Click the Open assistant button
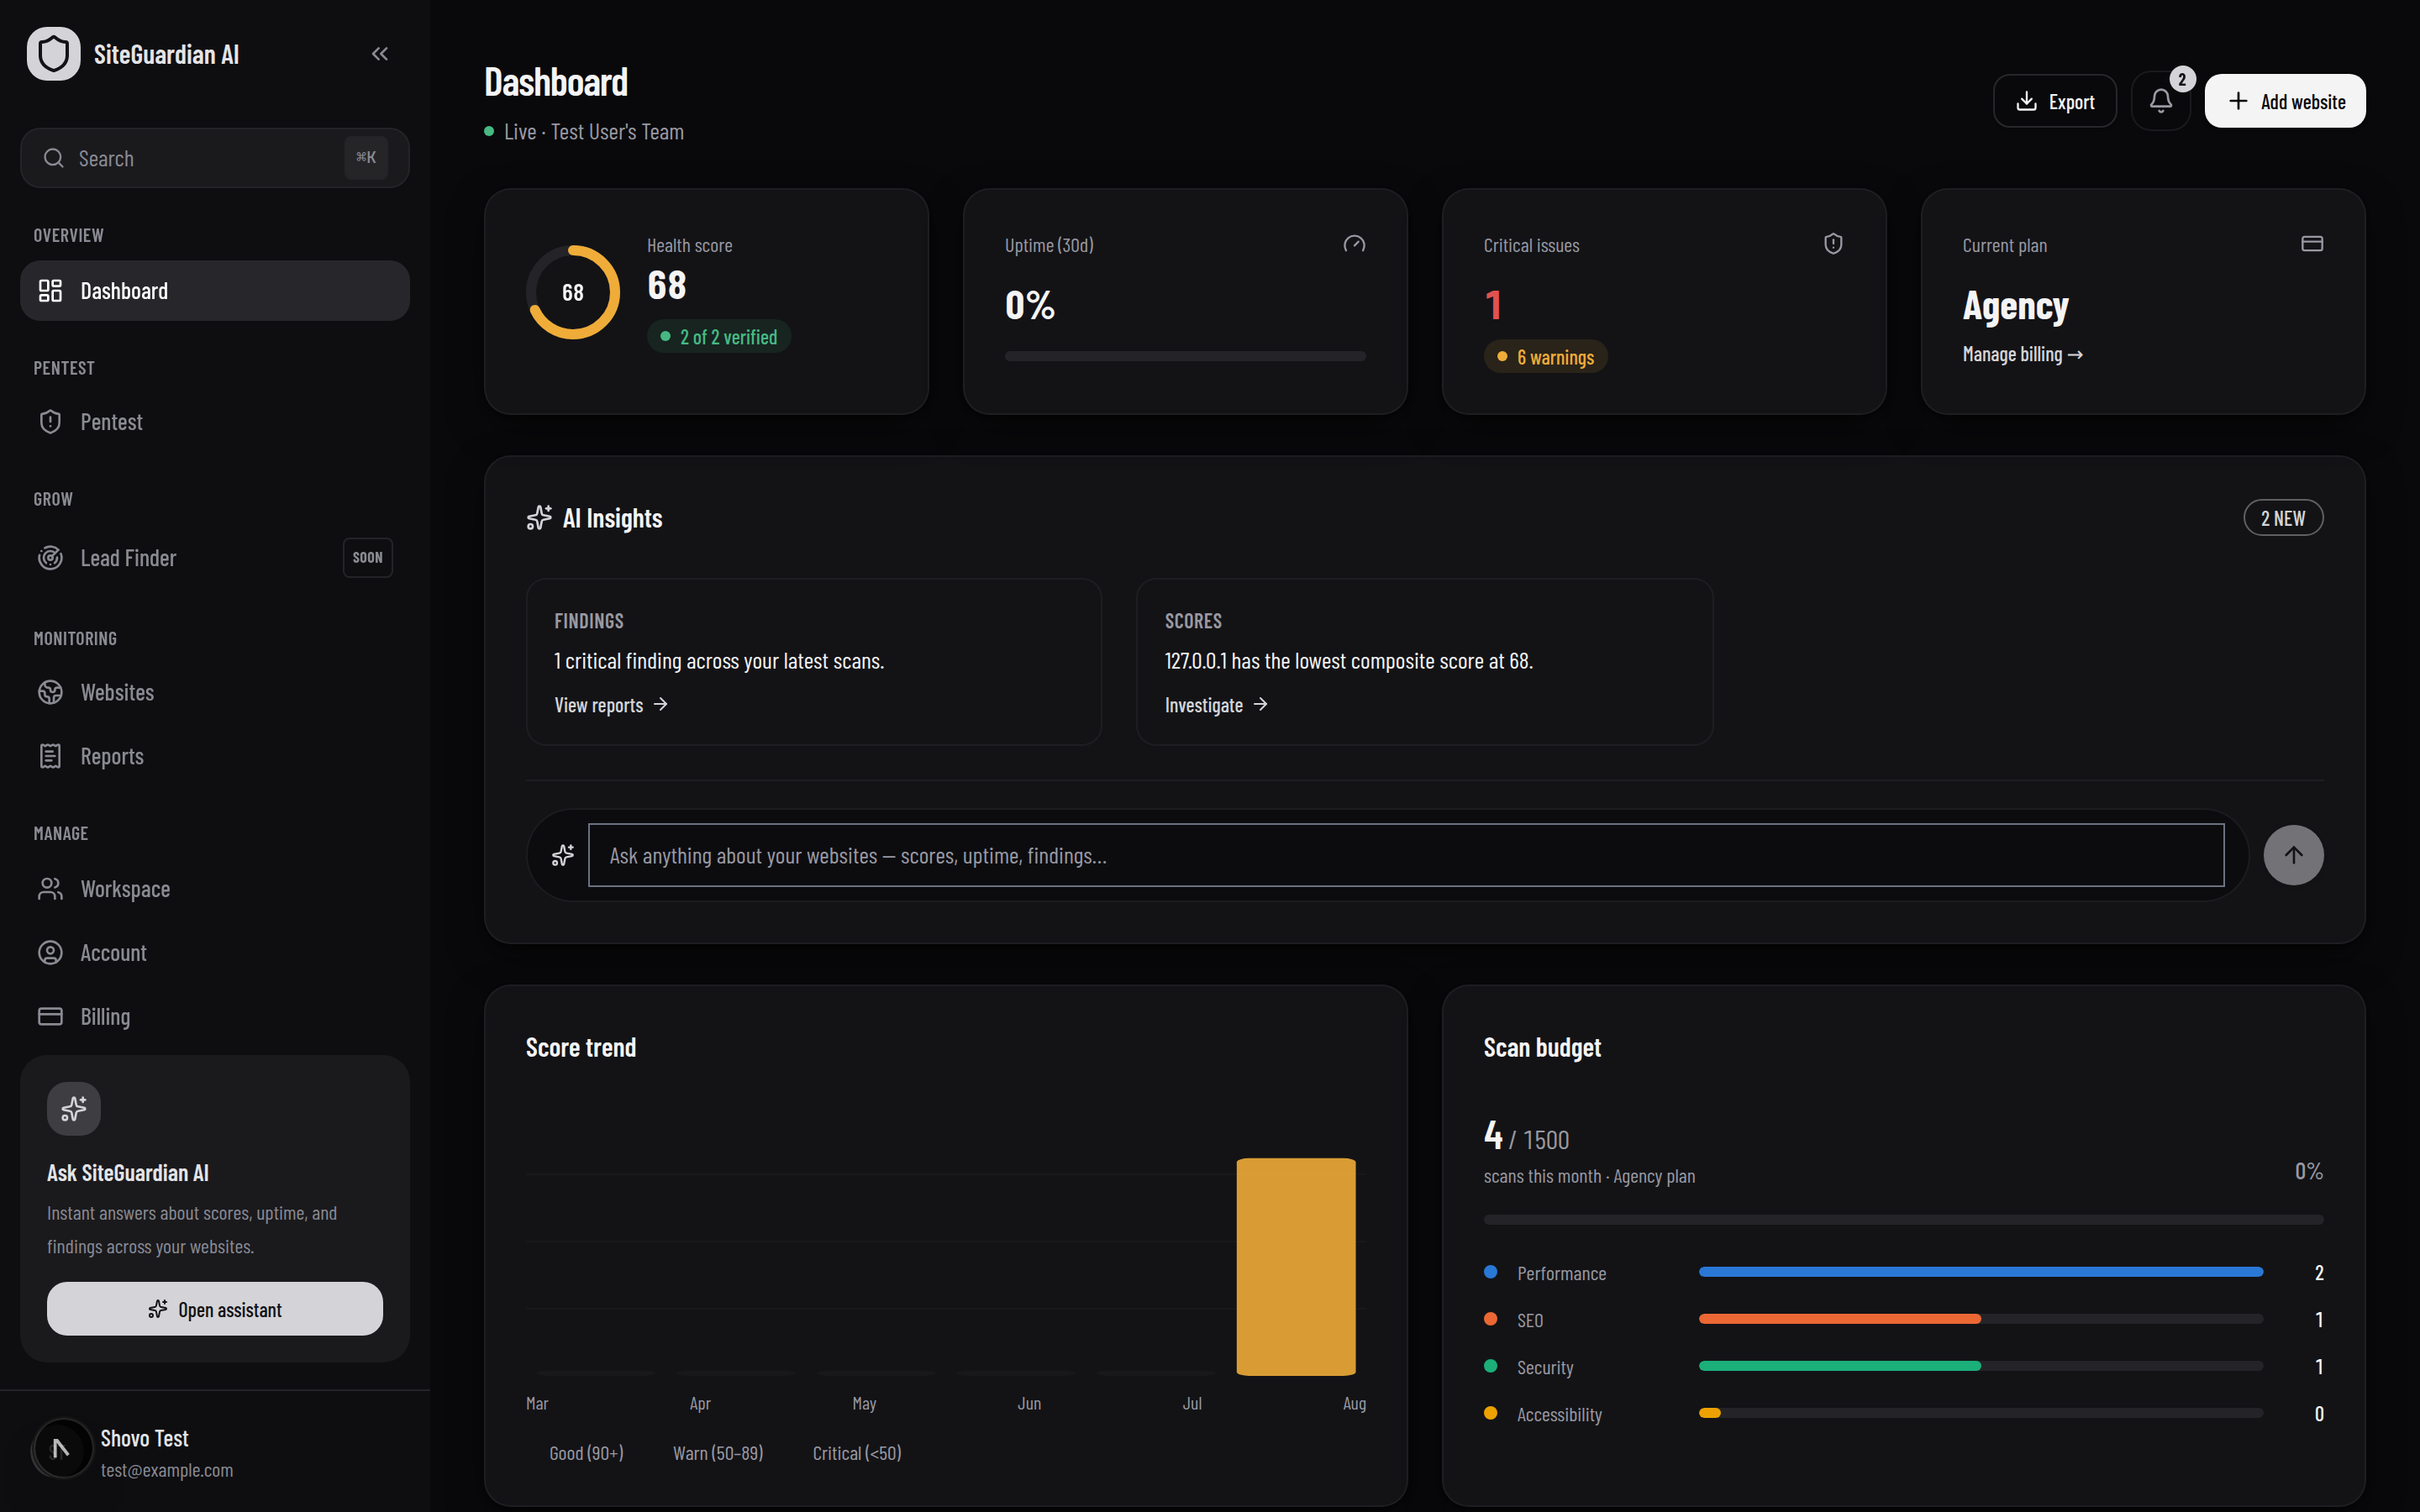This screenshot has height=1512, width=2420. click(x=215, y=1309)
